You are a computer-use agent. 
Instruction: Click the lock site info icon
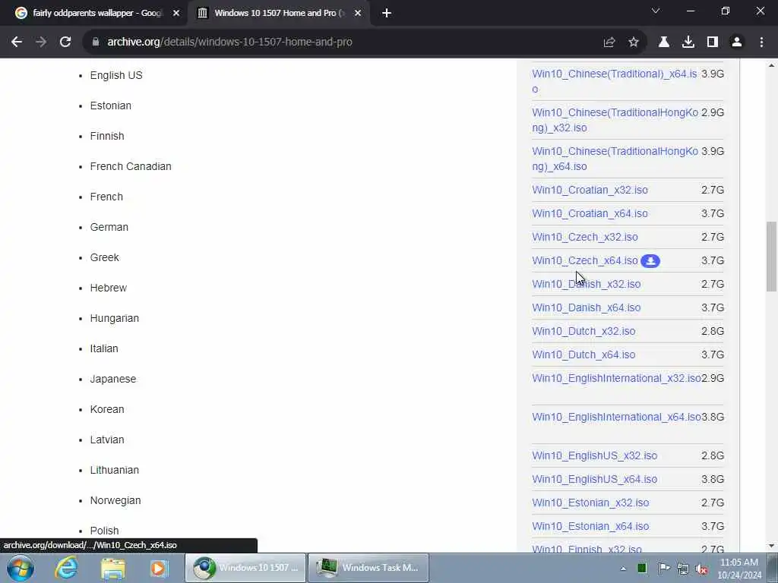[x=96, y=43]
